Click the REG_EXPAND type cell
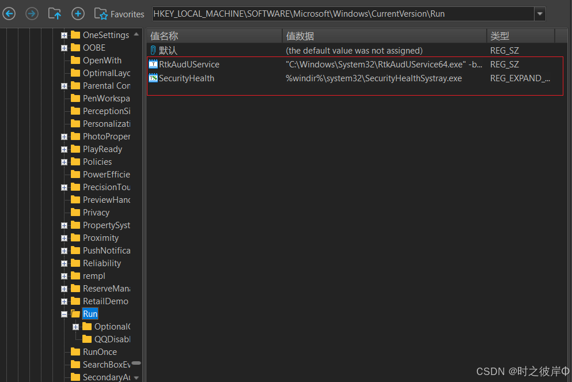Viewport: 572px width, 382px height. tap(520, 78)
